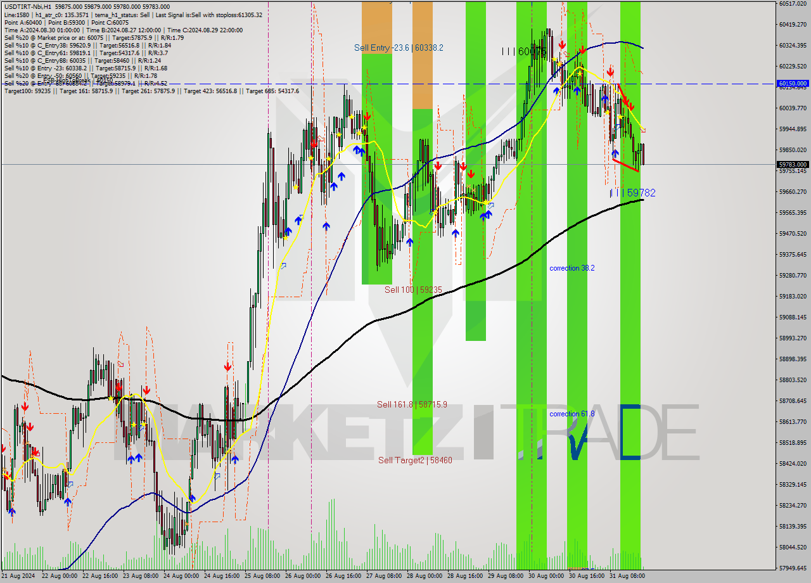Click the 59470.520 price scale value
This screenshot has height=583, width=811.
[793, 234]
